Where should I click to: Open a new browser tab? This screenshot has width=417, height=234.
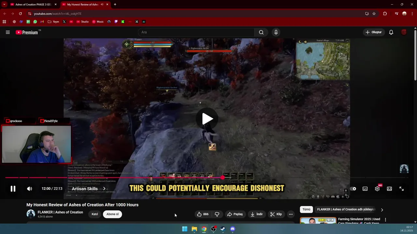(115, 5)
